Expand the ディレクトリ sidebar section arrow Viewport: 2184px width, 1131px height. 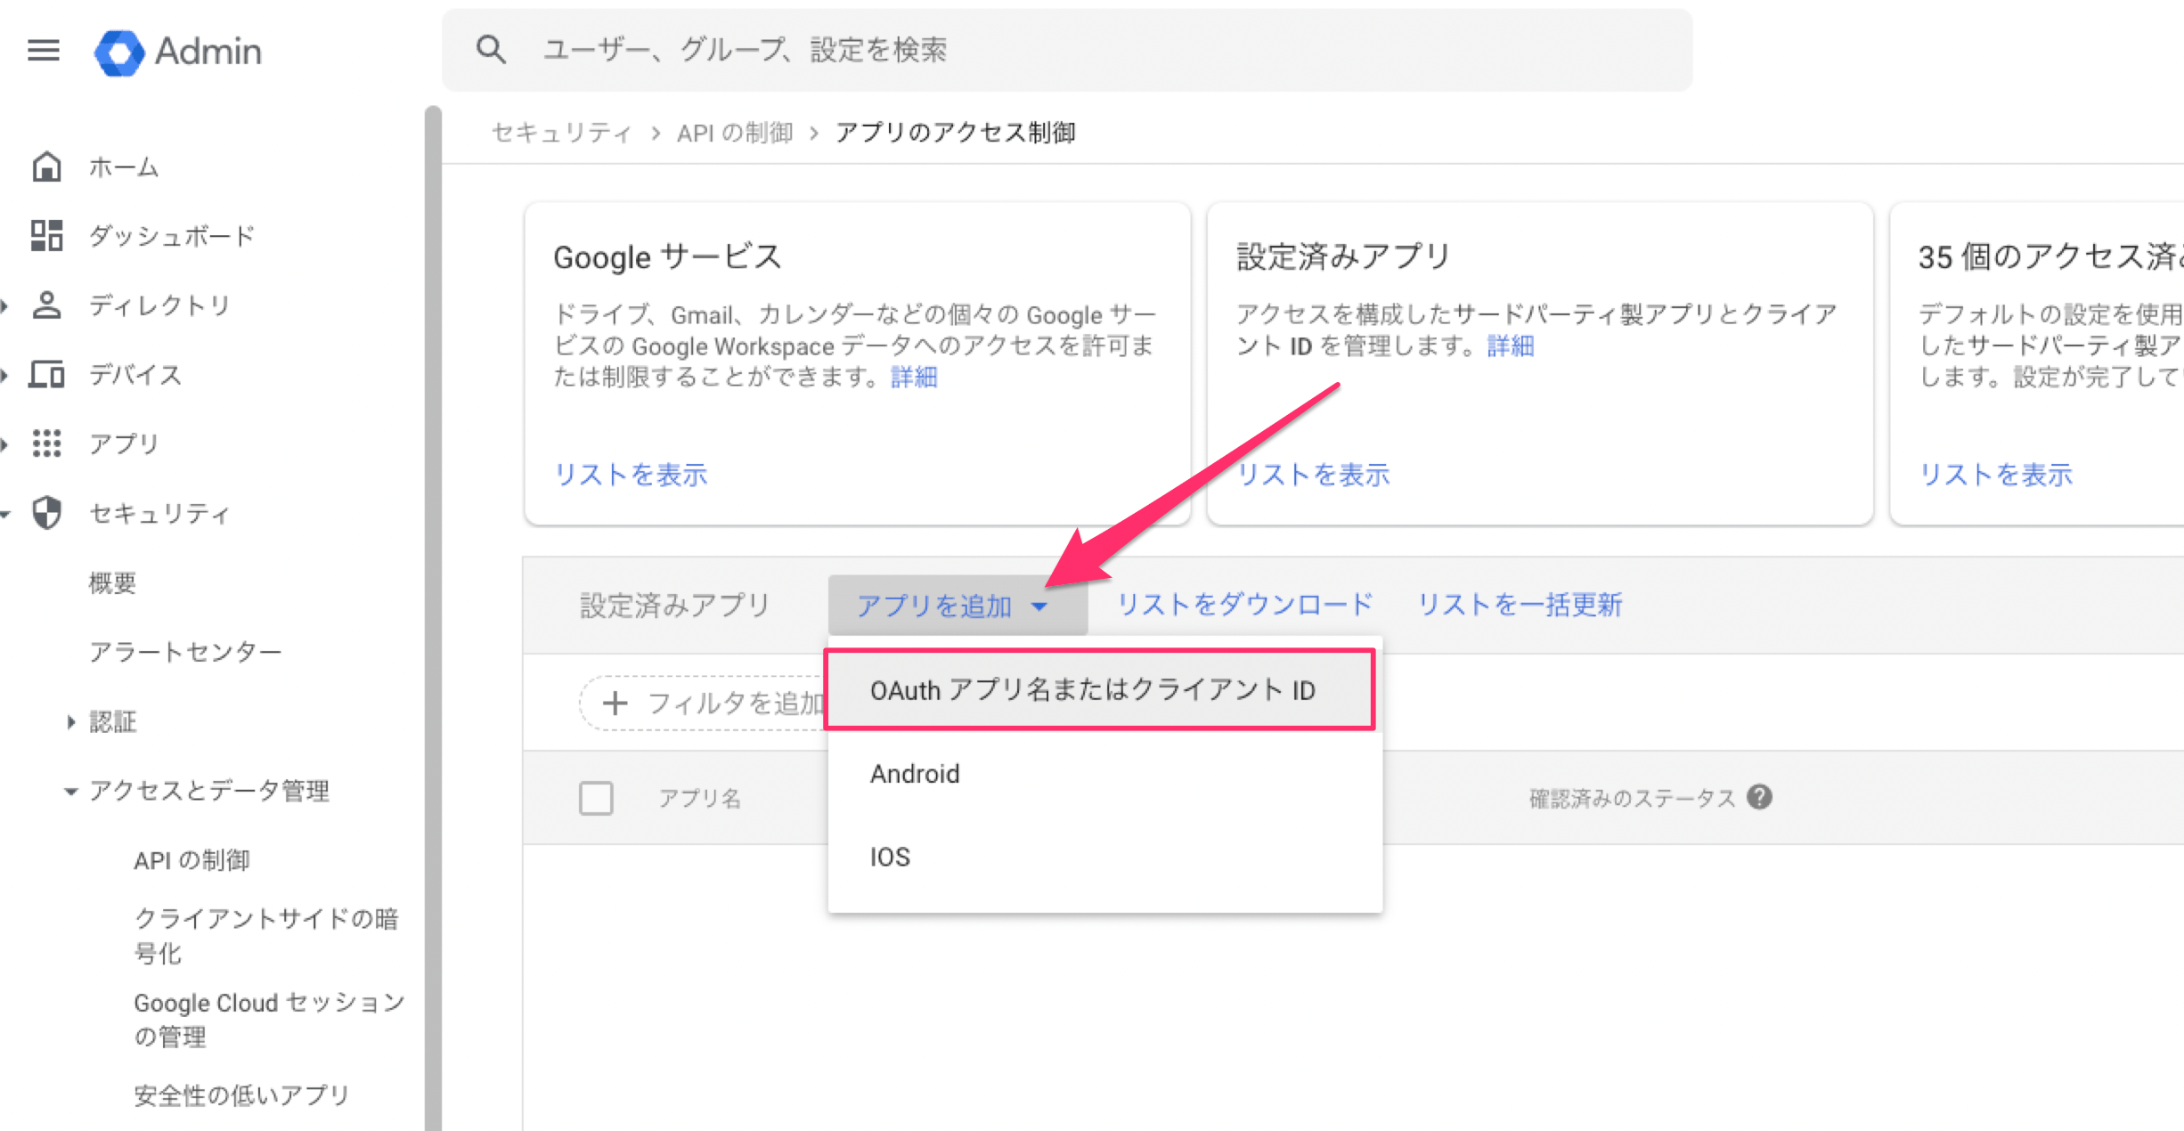pyautogui.click(x=4, y=305)
